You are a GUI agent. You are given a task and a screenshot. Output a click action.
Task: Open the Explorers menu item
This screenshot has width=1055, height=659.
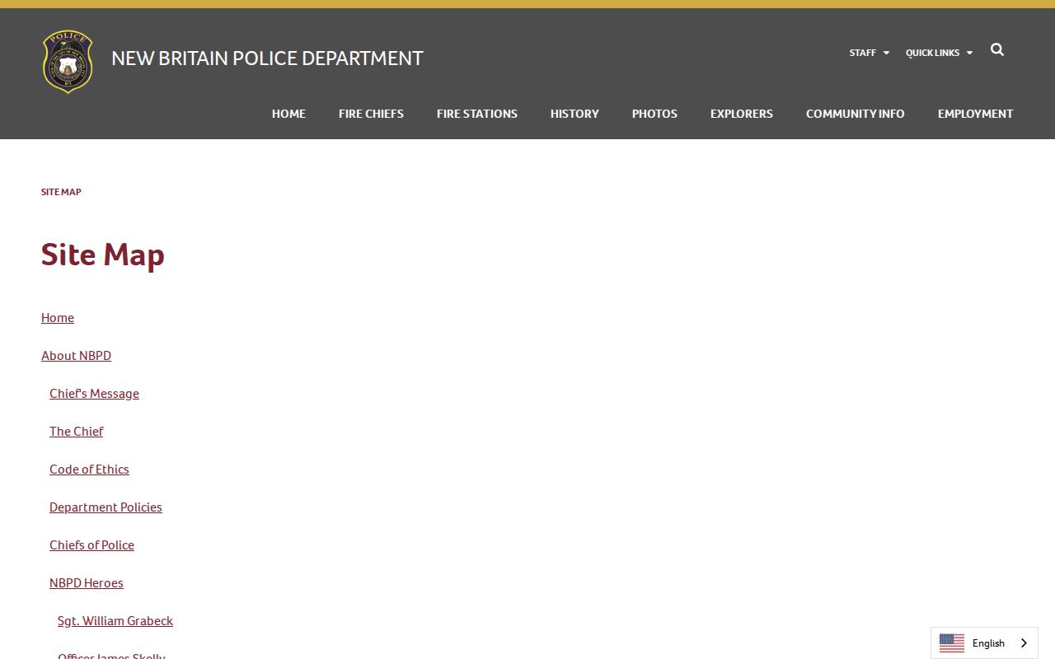(x=742, y=114)
